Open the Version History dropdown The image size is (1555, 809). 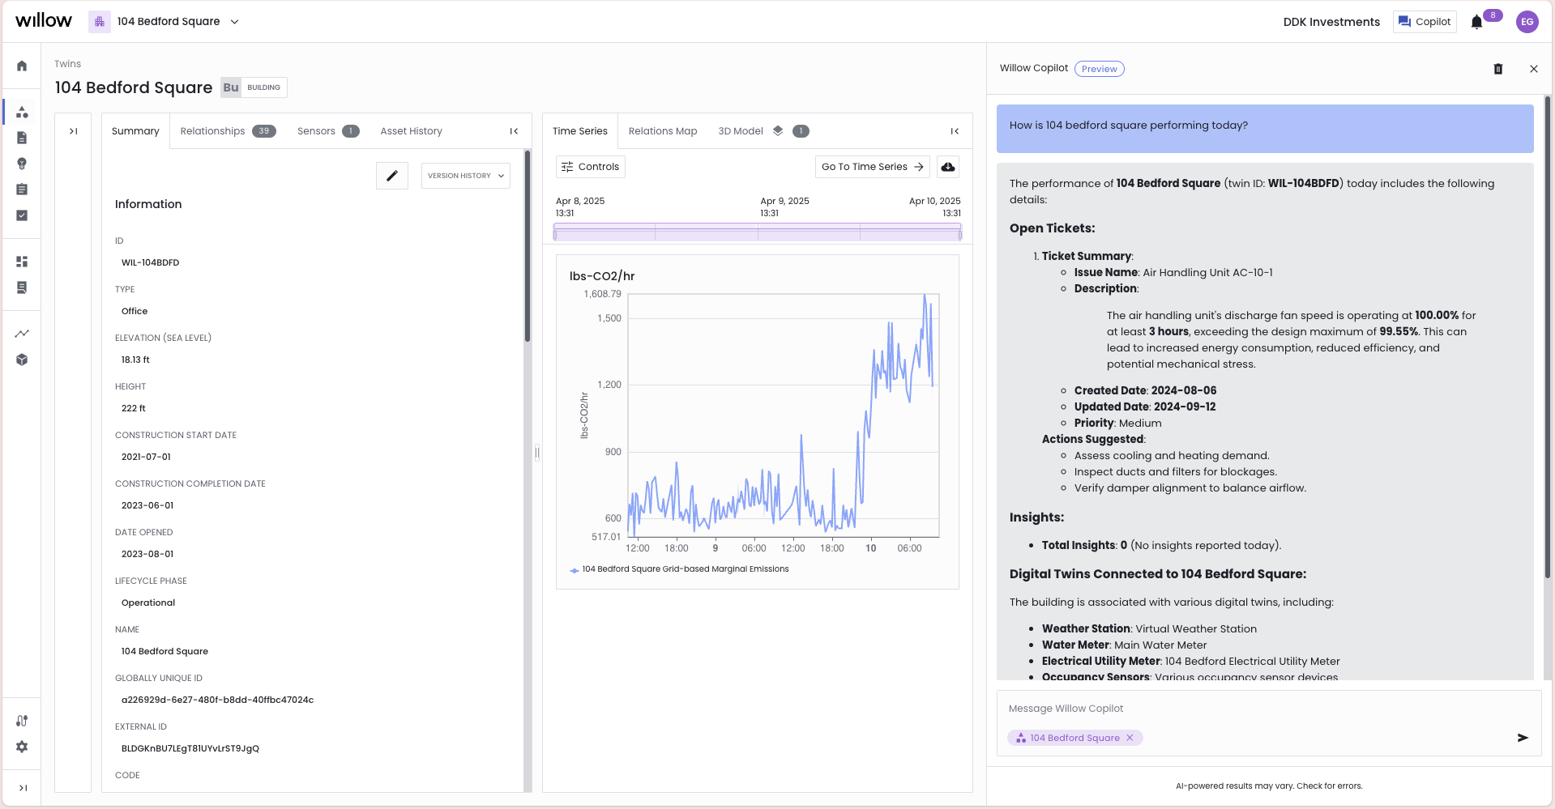[466, 176]
